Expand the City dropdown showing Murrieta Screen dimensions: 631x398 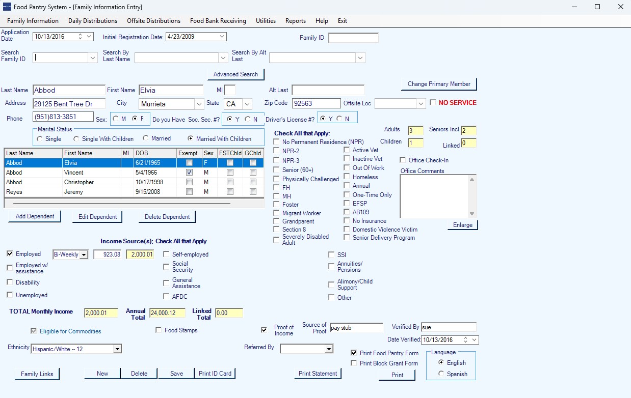(199, 104)
